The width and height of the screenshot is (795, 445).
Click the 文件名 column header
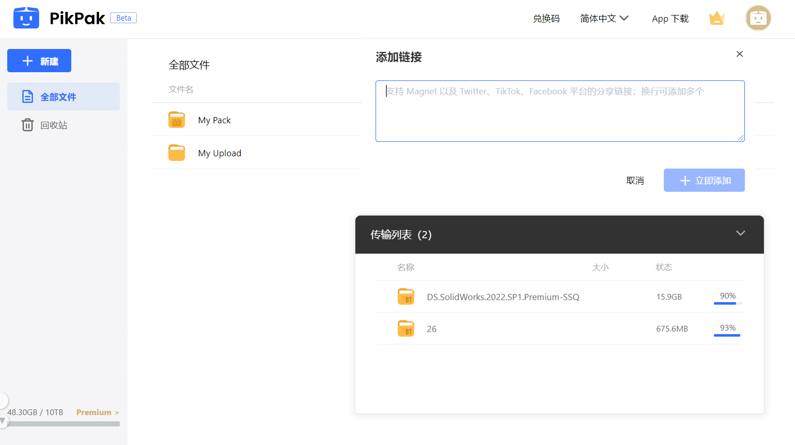(181, 89)
